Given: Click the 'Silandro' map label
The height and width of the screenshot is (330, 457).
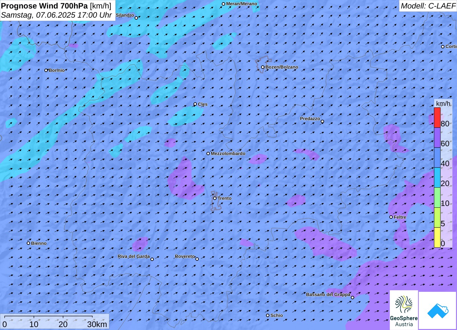Looking at the screenshot, I should coord(125,15).
